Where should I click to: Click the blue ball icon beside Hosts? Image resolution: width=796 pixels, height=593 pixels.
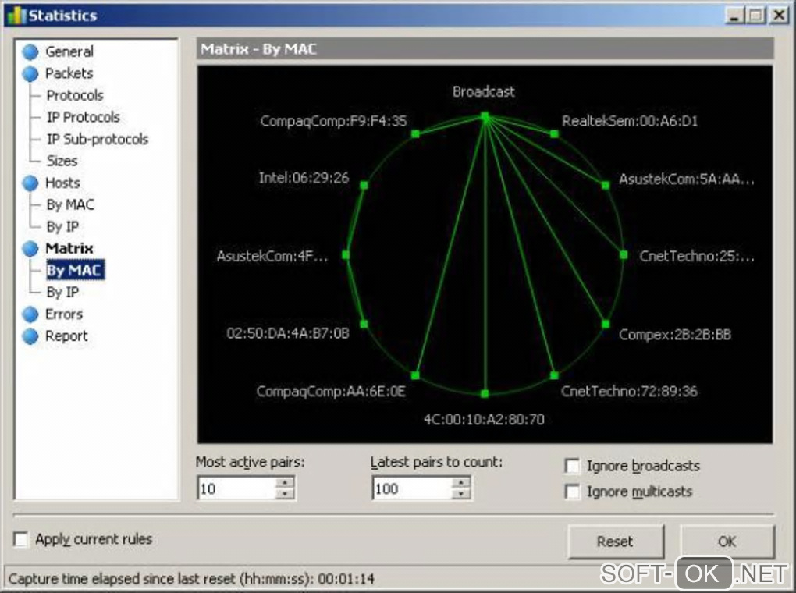click(x=30, y=183)
